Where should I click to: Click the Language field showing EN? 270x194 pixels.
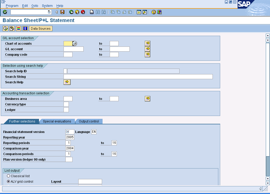tap(94, 132)
